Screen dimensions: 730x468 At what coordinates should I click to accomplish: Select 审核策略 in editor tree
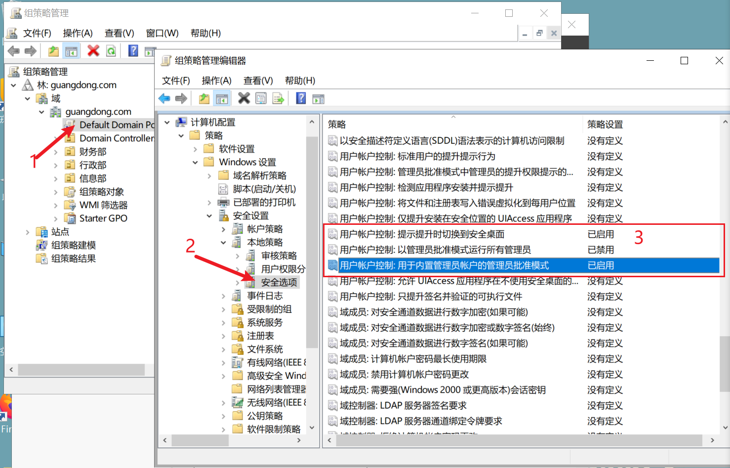(x=279, y=255)
